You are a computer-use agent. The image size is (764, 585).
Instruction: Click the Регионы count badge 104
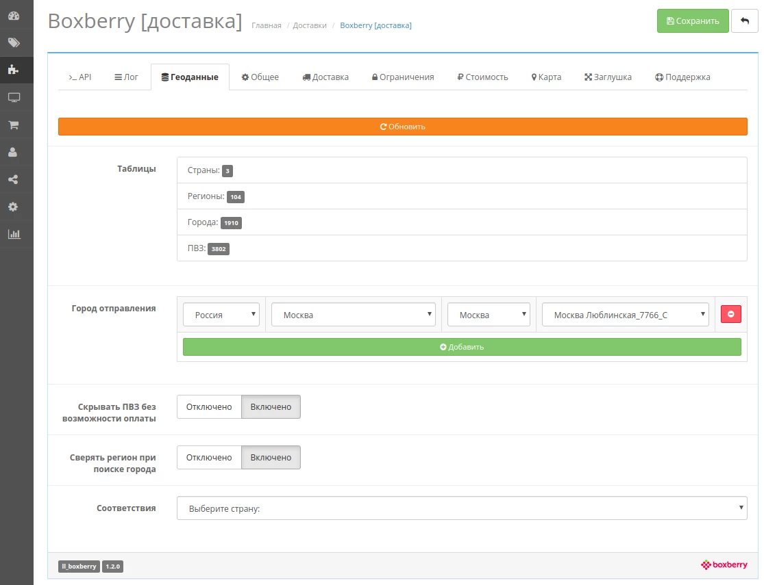[x=236, y=197]
